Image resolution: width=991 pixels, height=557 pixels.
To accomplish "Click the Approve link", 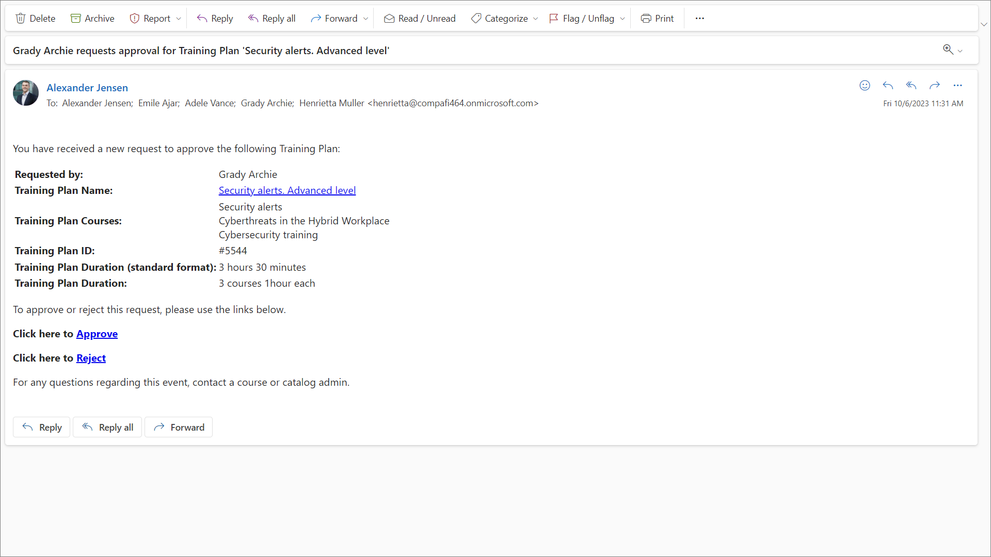I will pyautogui.click(x=97, y=334).
